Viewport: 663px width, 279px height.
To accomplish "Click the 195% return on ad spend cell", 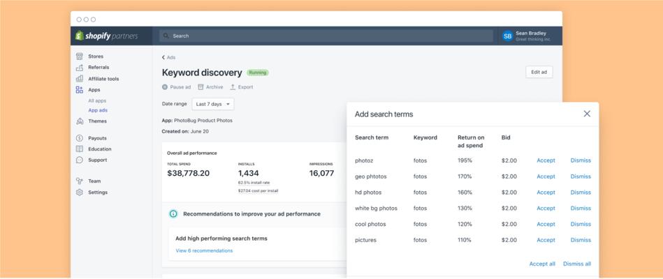I will click(465, 160).
